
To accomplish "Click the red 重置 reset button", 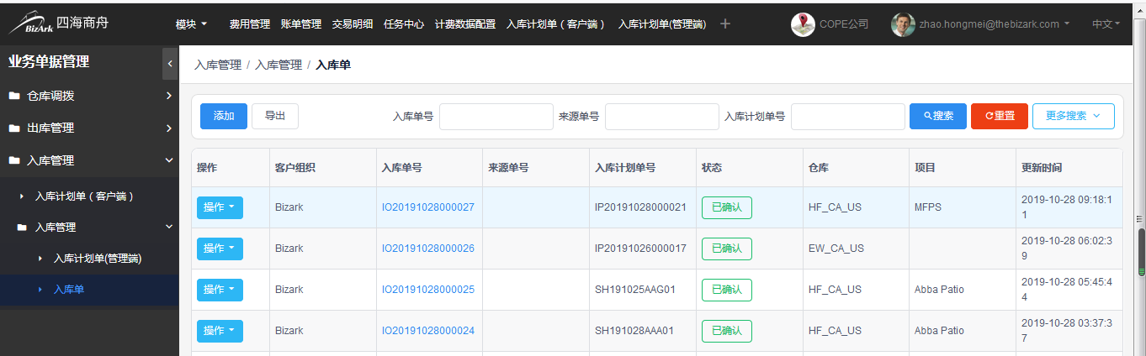I will click(x=1000, y=116).
